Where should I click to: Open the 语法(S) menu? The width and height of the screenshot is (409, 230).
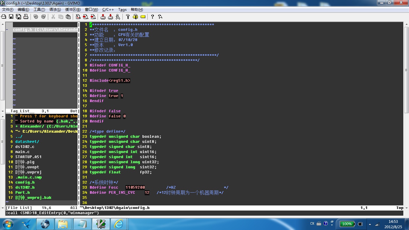pyautogui.click(x=55, y=10)
